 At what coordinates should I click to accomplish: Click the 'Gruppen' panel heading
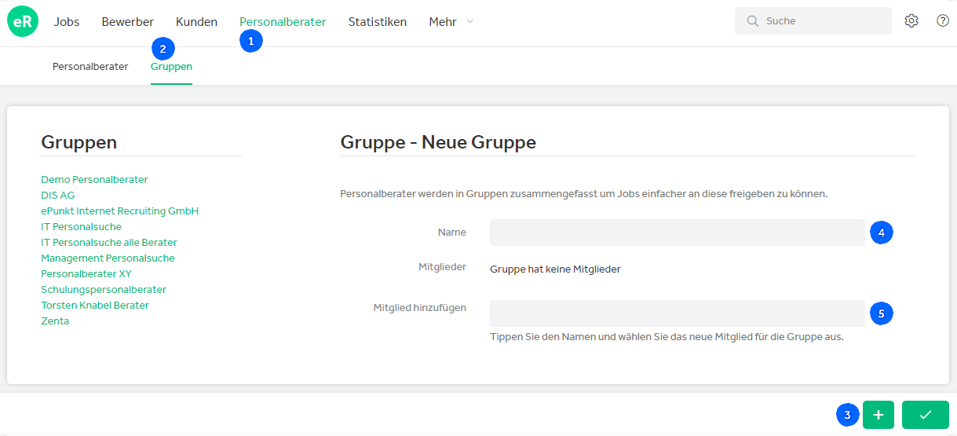point(79,142)
